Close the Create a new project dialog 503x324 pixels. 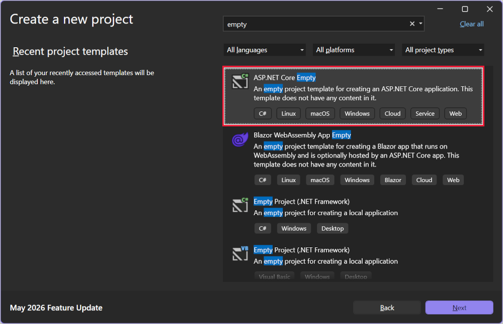[x=489, y=9]
